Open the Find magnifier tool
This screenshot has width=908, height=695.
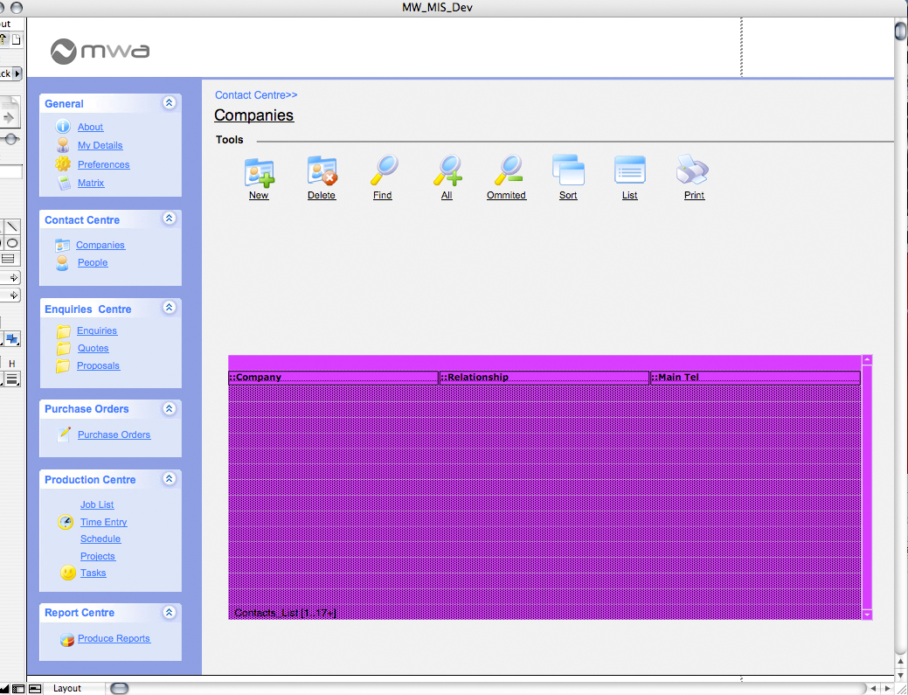[383, 170]
